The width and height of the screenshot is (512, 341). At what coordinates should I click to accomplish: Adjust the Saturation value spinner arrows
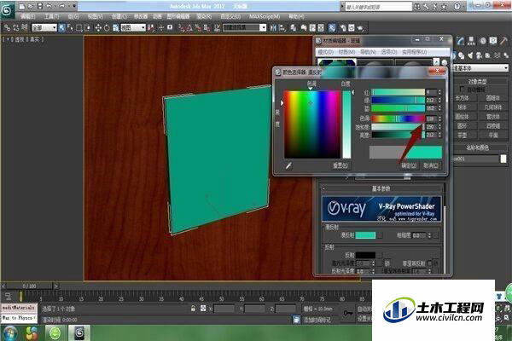[439, 126]
